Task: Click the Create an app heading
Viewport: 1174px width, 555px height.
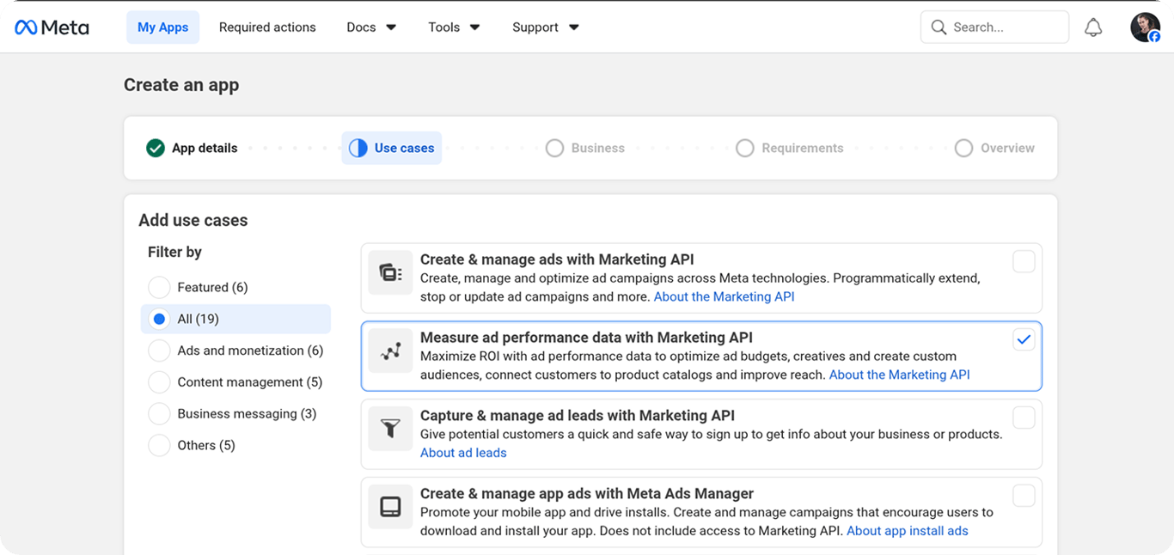Action: coord(181,85)
